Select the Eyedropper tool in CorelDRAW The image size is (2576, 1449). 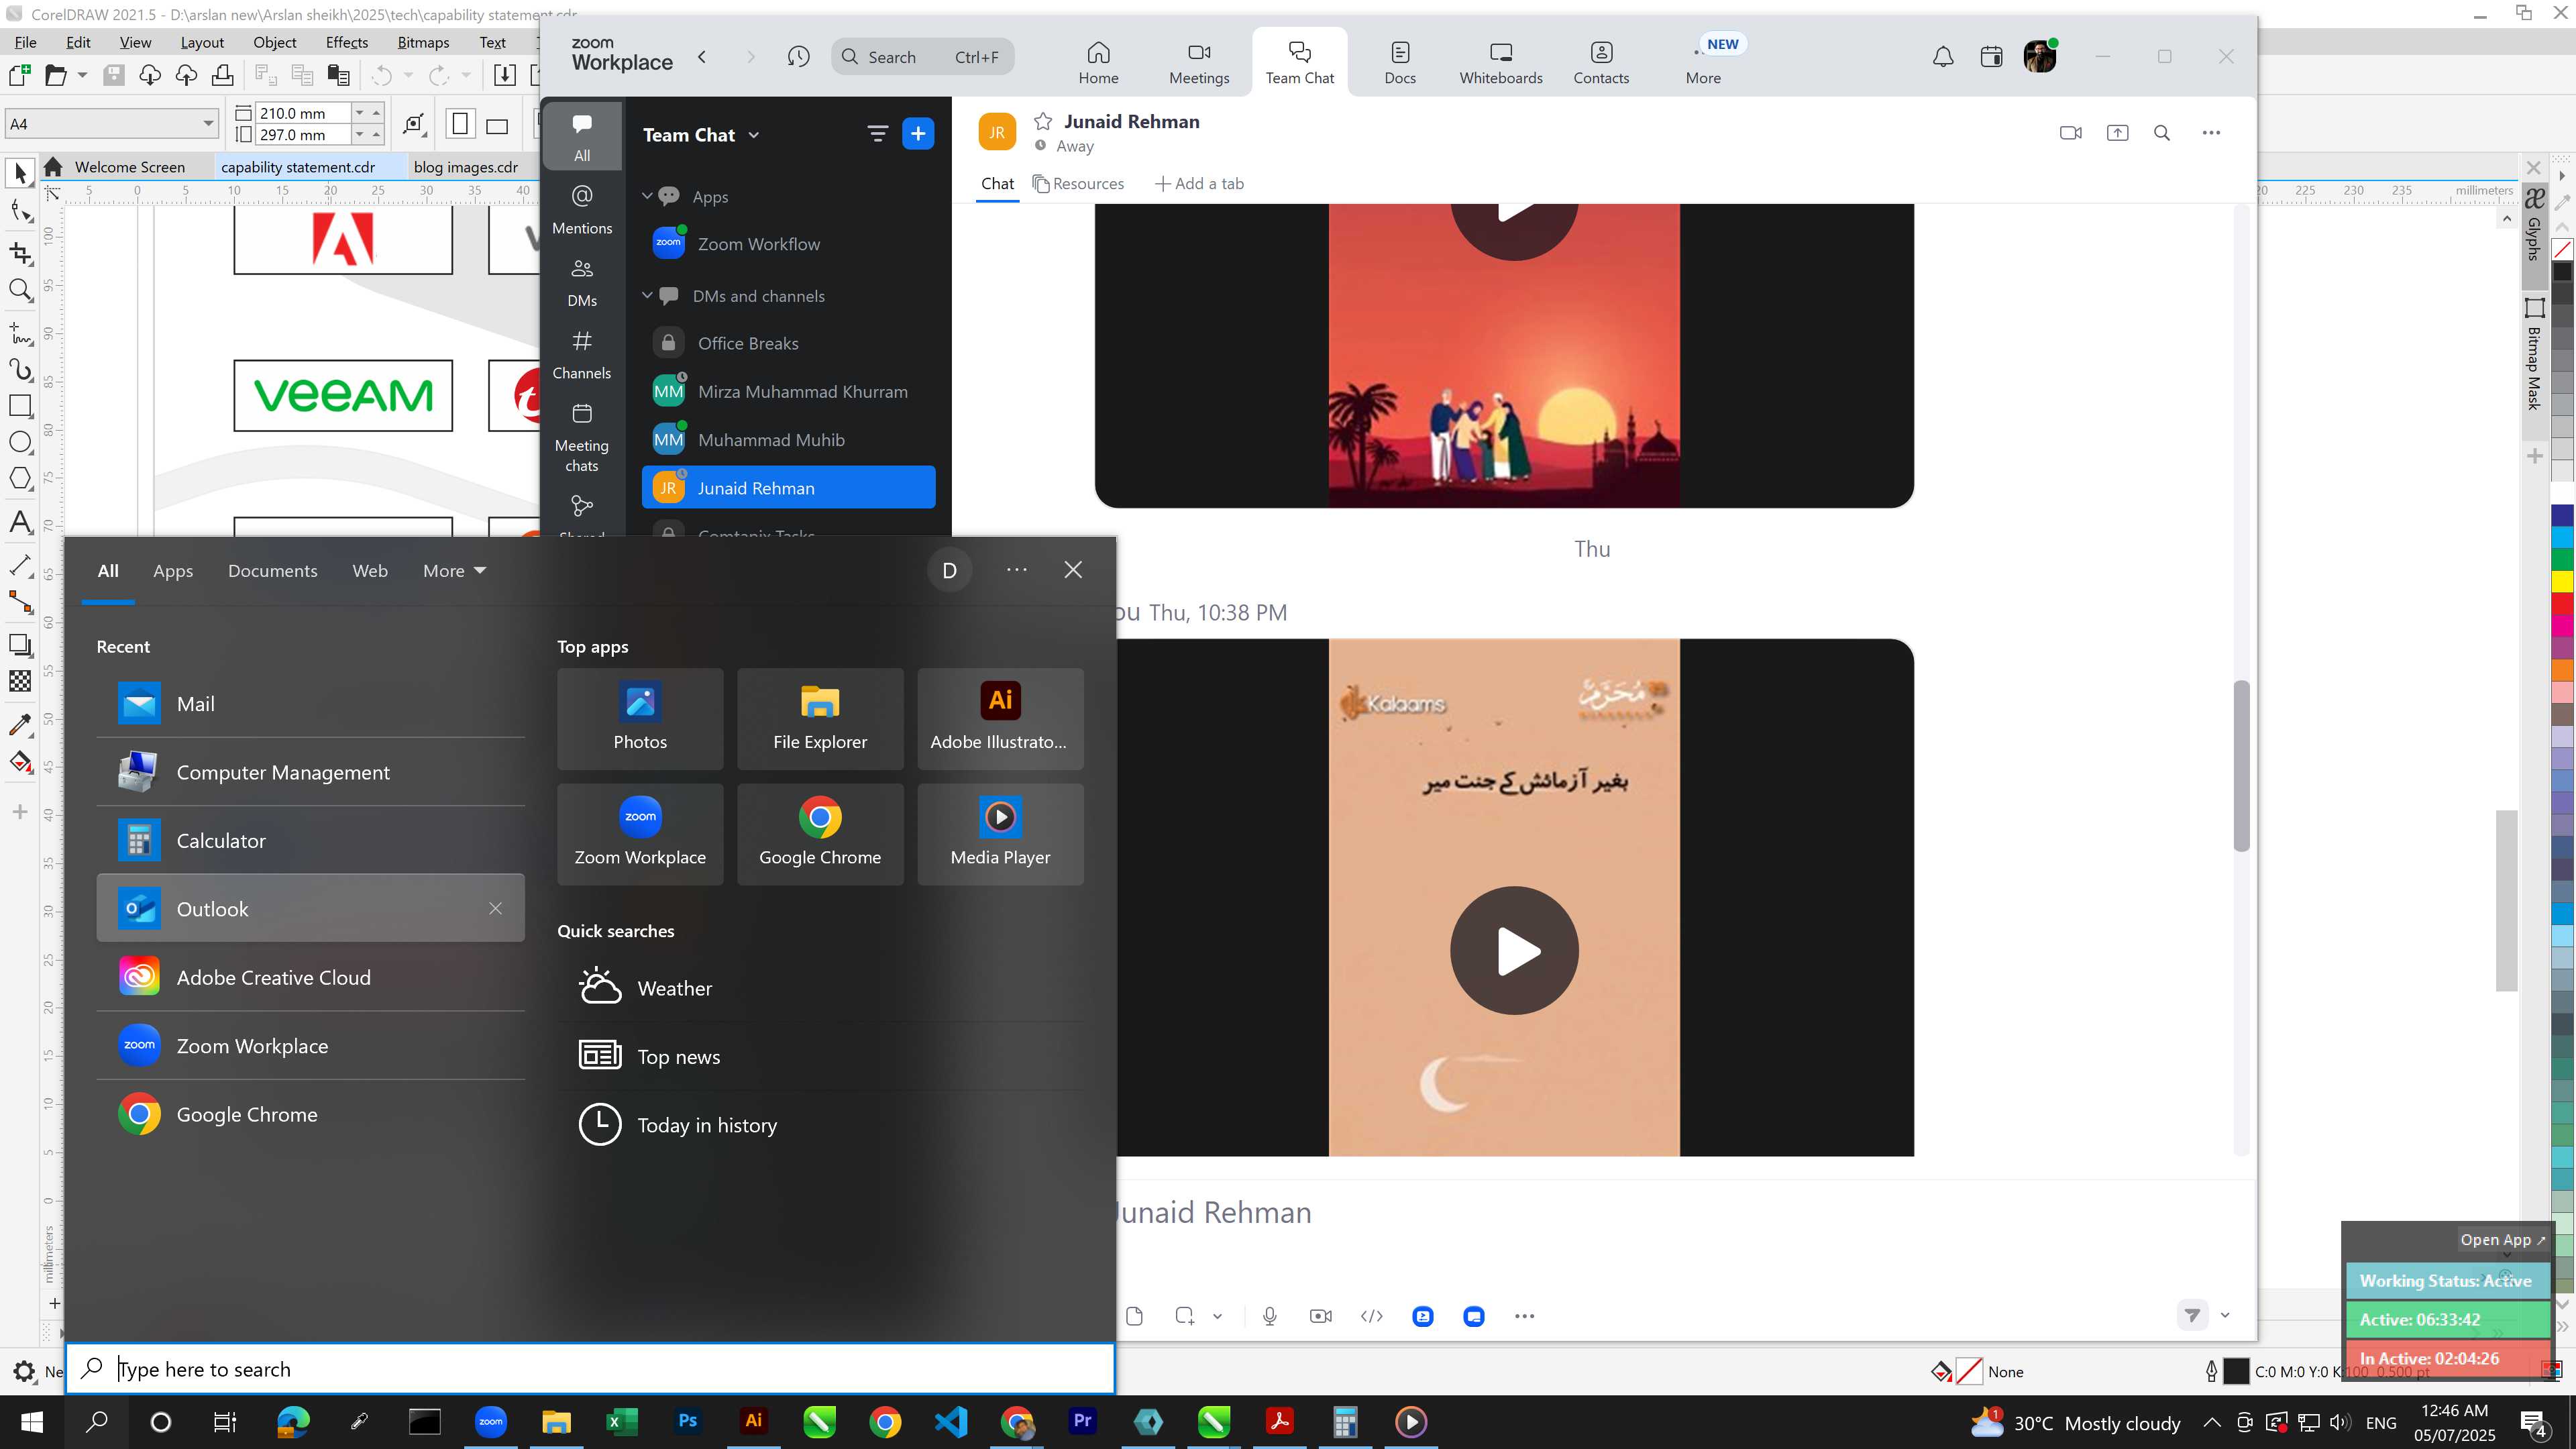(20, 724)
